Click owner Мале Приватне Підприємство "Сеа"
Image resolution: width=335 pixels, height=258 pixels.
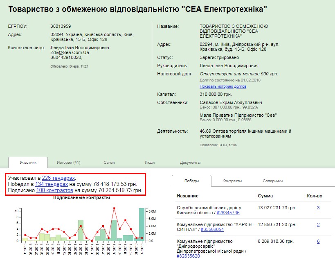pyautogui.click(x=238, y=115)
